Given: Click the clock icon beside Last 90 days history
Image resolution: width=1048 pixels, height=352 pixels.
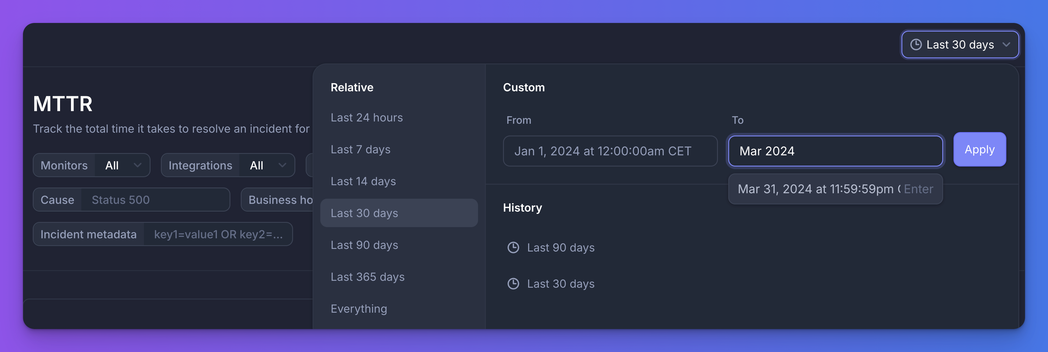Looking at the screenshot, I should [x=513, y=247].
